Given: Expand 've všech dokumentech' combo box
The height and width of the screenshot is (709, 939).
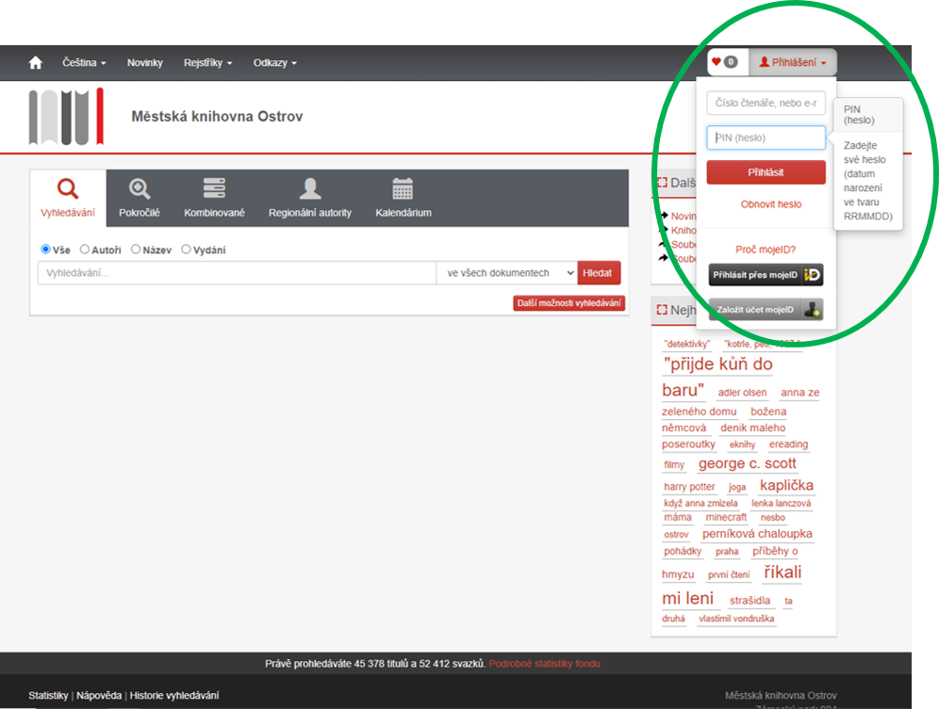Looking at the screenshot, I should point(506,273).
